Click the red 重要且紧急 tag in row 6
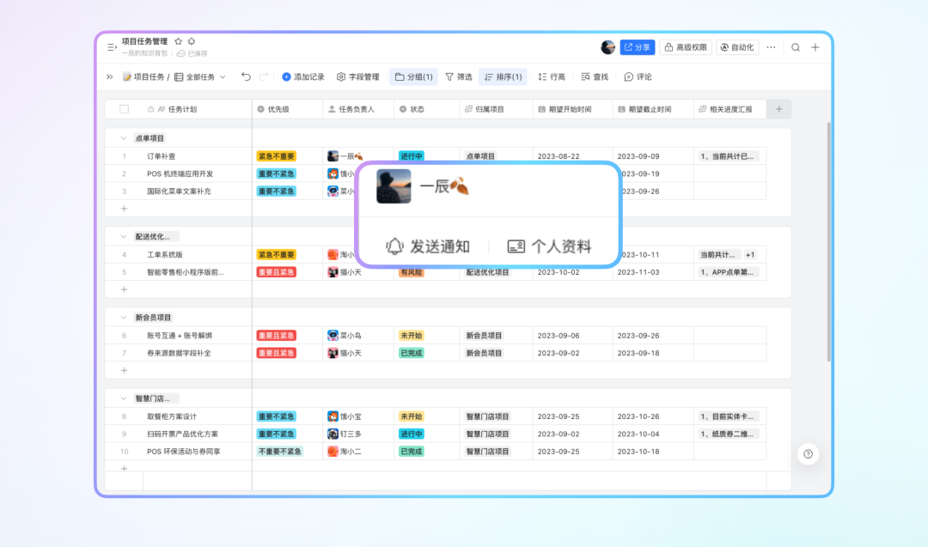The height and width of the screenshot is (547, 928). (276, 336)
